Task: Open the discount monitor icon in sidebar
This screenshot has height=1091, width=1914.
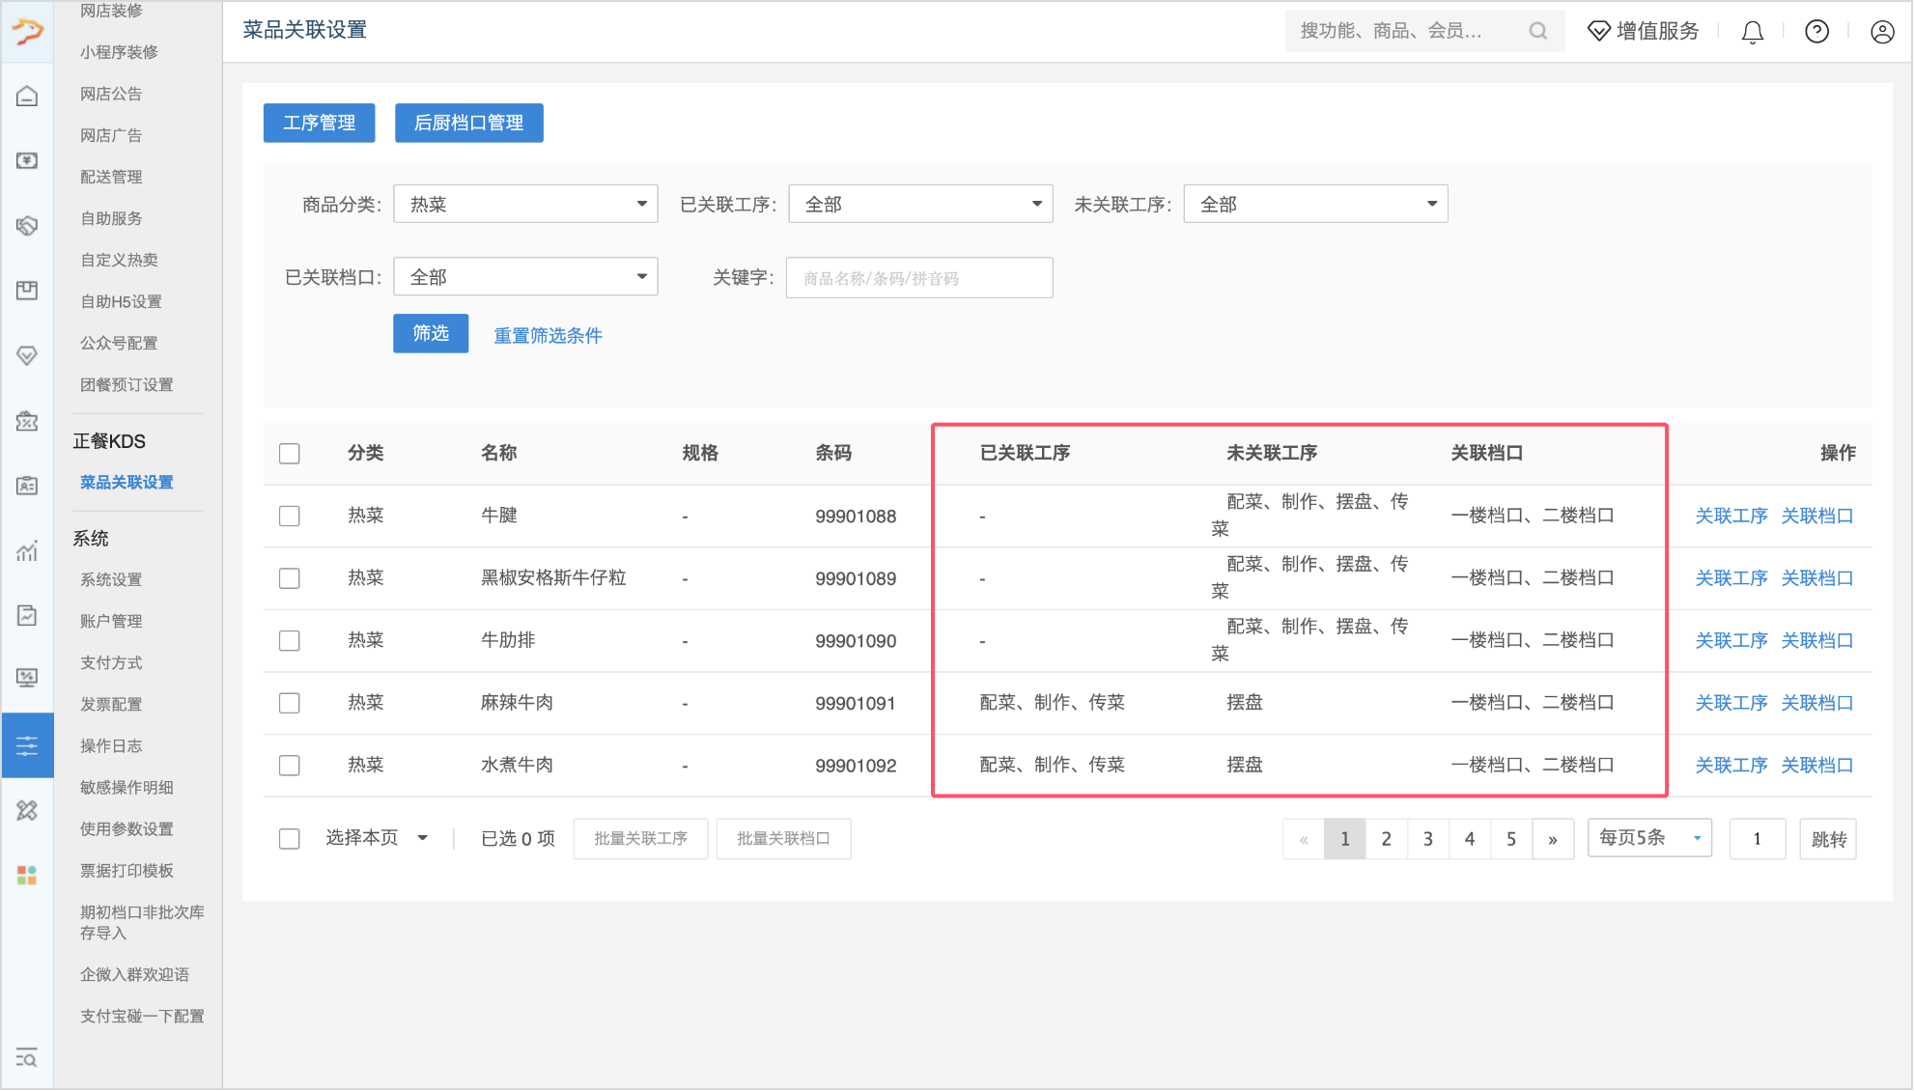Action: (x=27, y=678)
